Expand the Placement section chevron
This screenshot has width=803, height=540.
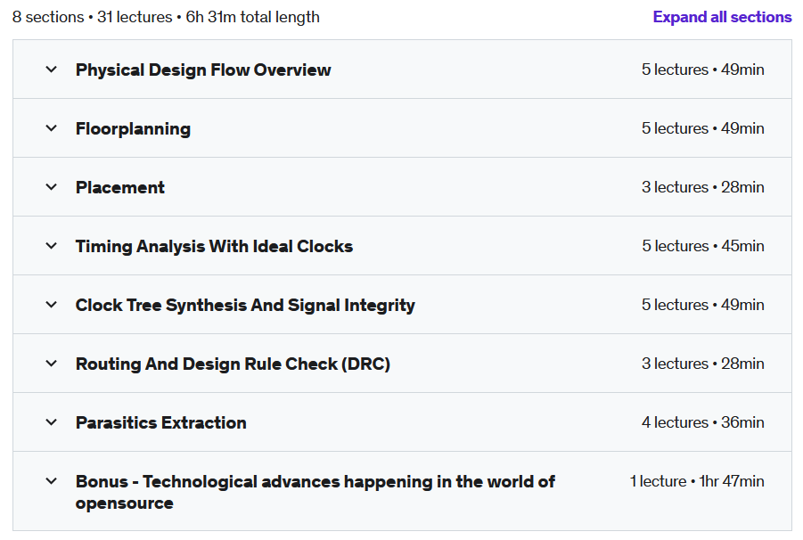pos(51,187)
